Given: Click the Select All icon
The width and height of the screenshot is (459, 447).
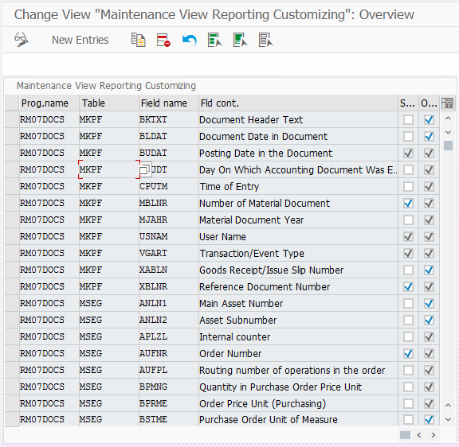Looking at the screenshot, I should 214,40.
